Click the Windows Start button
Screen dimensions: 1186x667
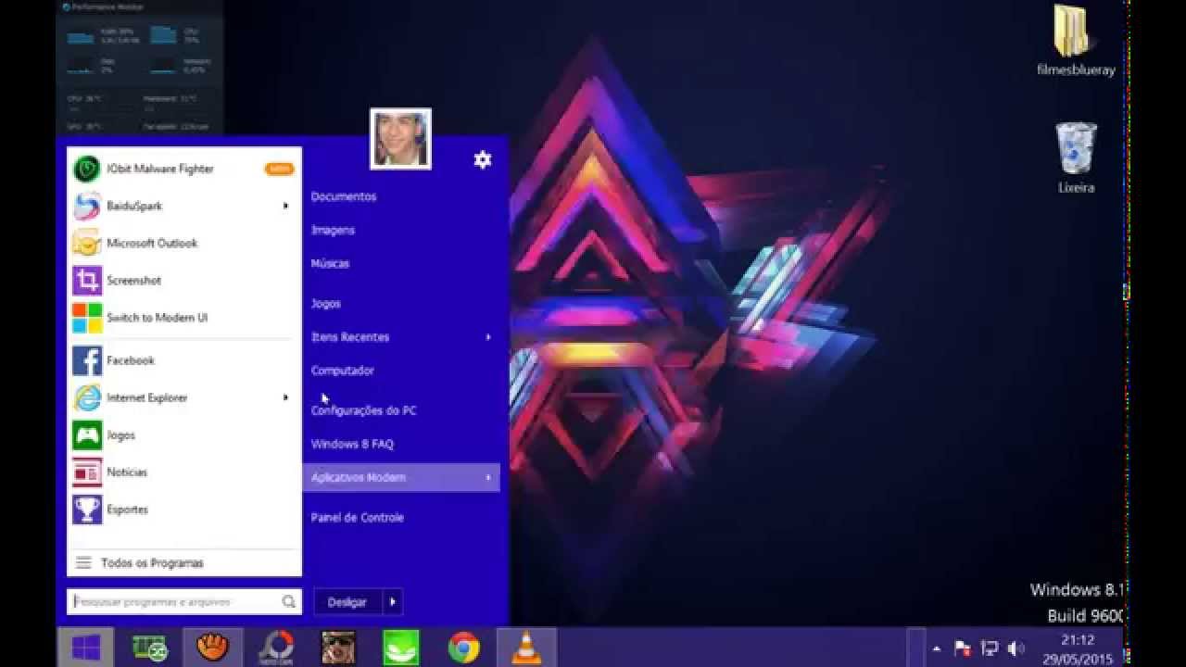(x=85, y=648)
